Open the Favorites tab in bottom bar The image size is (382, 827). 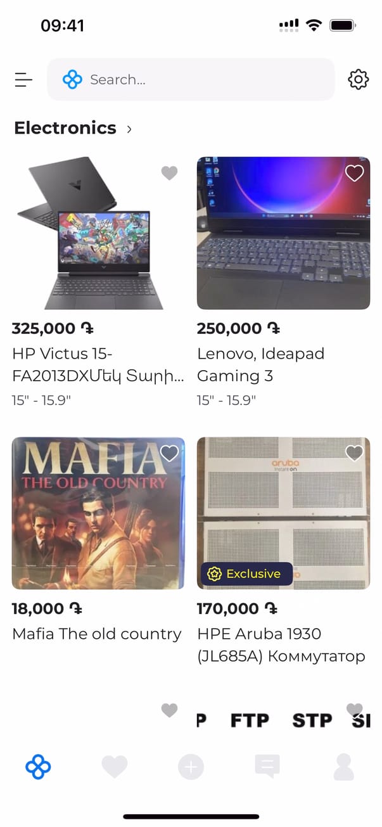point(115,767)
